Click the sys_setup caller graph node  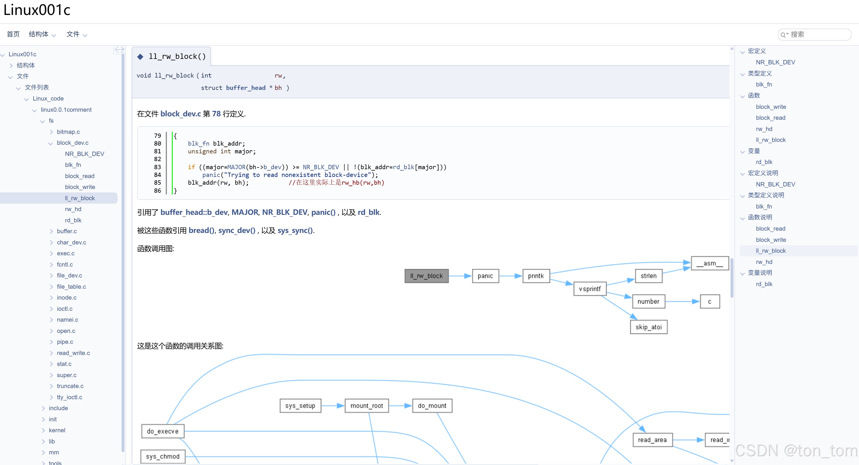coord(300,406)
